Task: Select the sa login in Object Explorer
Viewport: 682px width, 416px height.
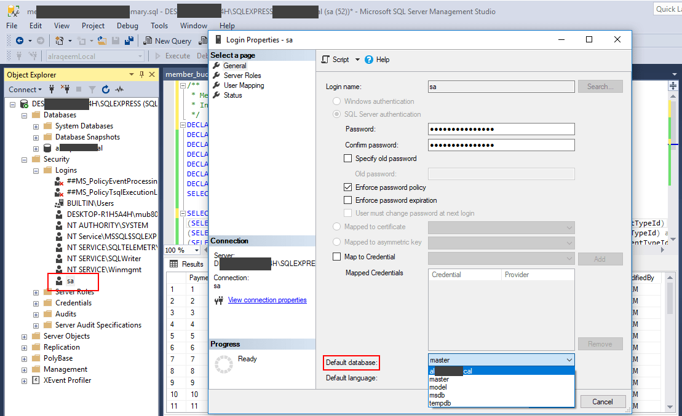Action: tap(70, 281)
